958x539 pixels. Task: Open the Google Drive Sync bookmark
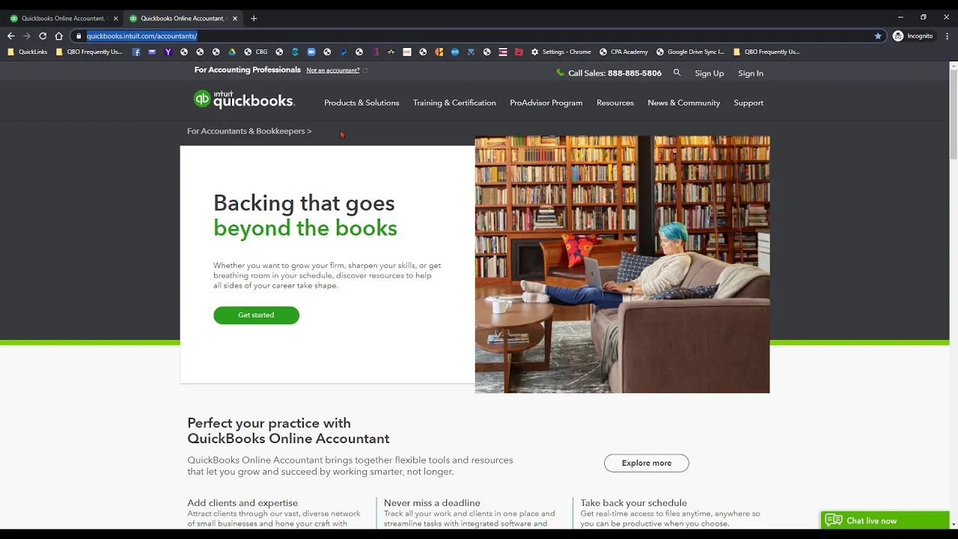pyautogui.click(x=691, y=52)
